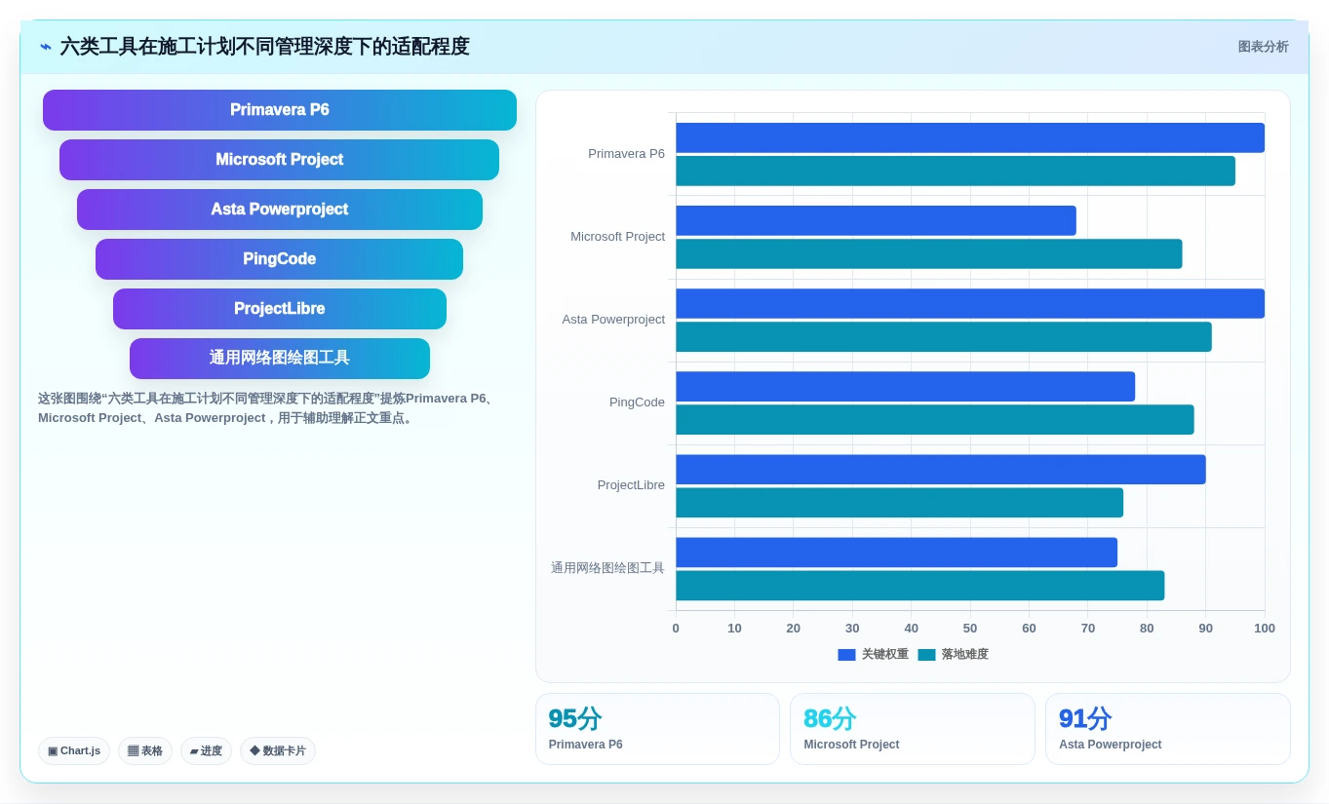
Task: Click Primavera P6 teal 落地难度 bar
Action: click(x=956, y=171)
